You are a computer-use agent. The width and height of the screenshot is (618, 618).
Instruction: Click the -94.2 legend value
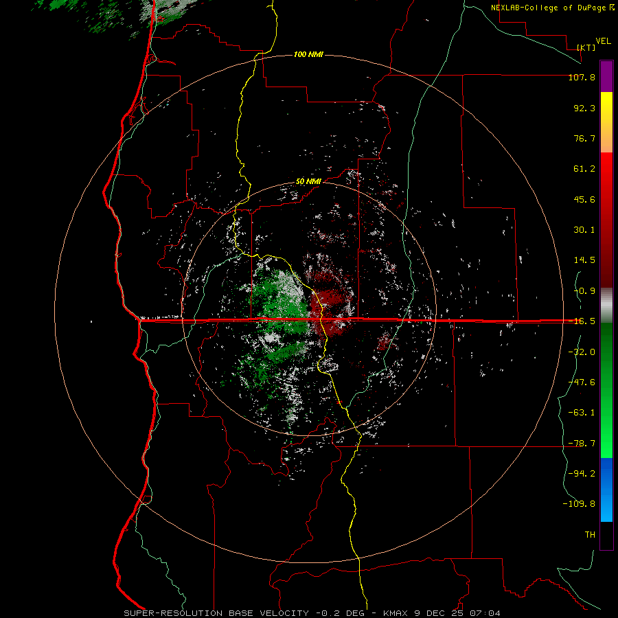tap(582, 474)
